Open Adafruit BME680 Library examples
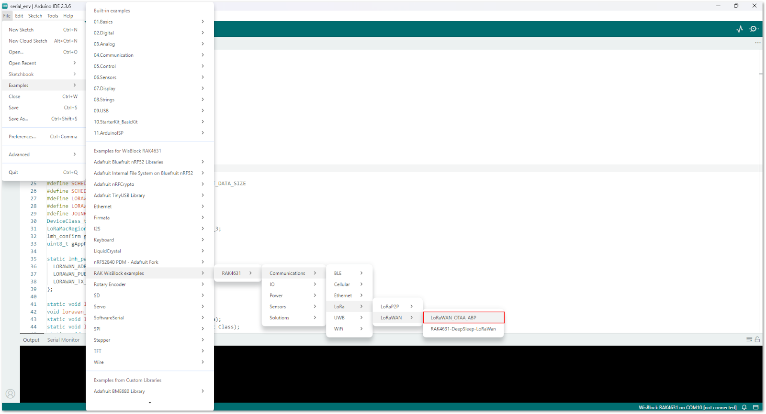Screen dimensions: 766x414 pyautogui.click(x=149, y=392)
